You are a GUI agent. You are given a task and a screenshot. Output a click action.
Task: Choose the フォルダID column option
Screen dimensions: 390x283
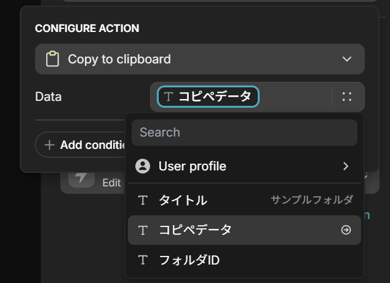244,260
